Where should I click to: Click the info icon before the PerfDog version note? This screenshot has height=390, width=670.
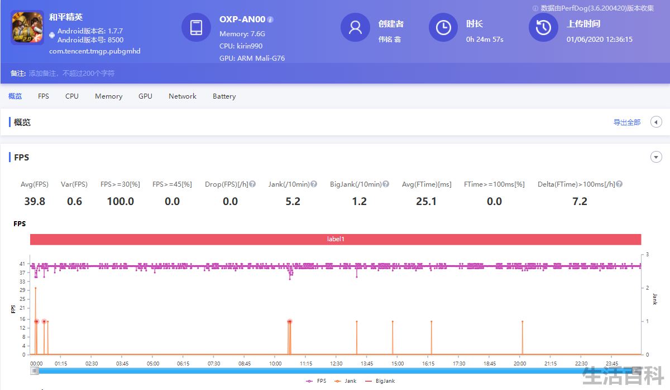(535, 8)
